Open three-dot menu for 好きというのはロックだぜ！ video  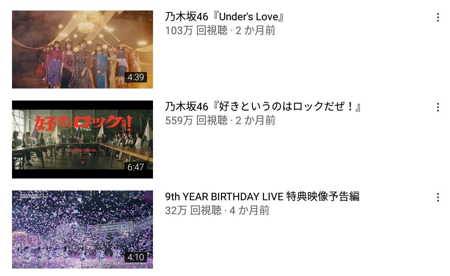[438, 107]
